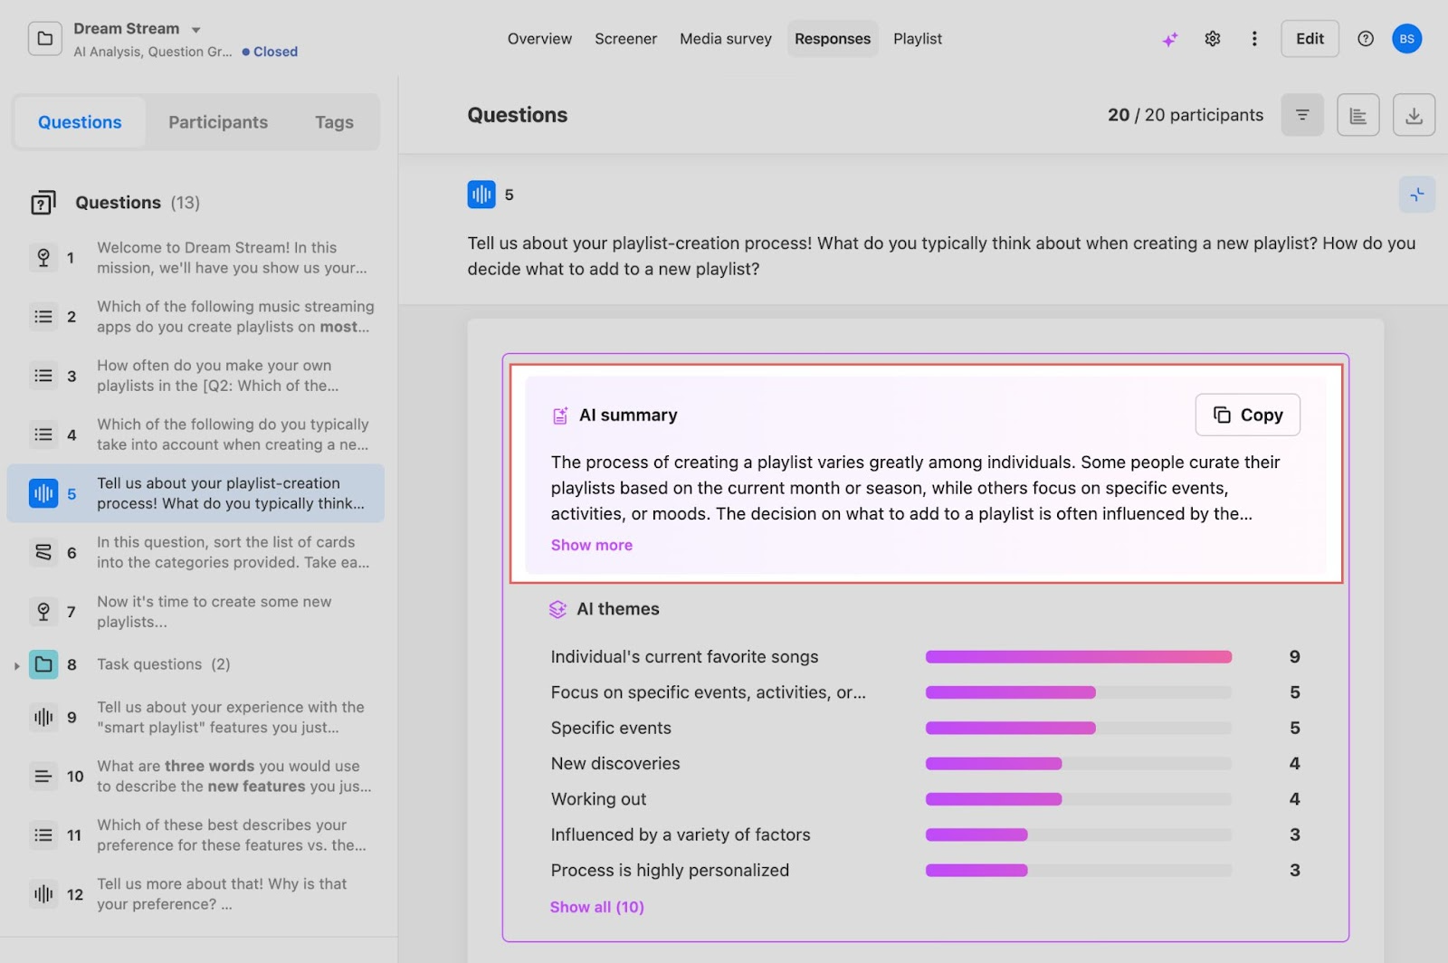Click the help question mark icon
The height and width of the screenshot is (963, 1448).
coord(1366,39)
